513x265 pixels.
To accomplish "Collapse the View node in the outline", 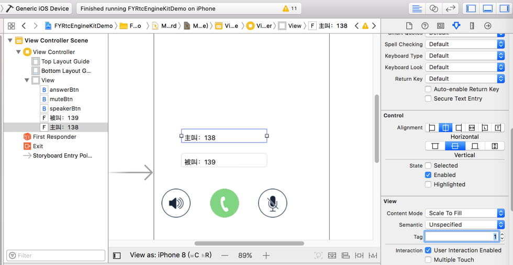I will 27,80.
